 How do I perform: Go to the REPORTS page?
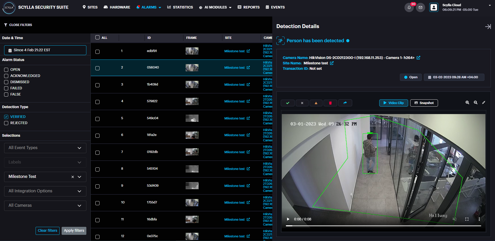point(249,7)
